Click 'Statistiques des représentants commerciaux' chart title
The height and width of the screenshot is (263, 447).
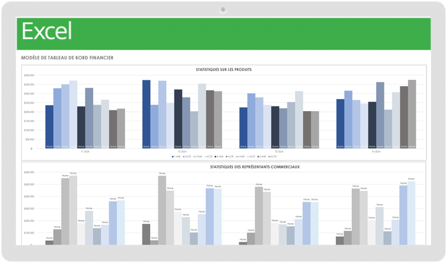point(223,167)
